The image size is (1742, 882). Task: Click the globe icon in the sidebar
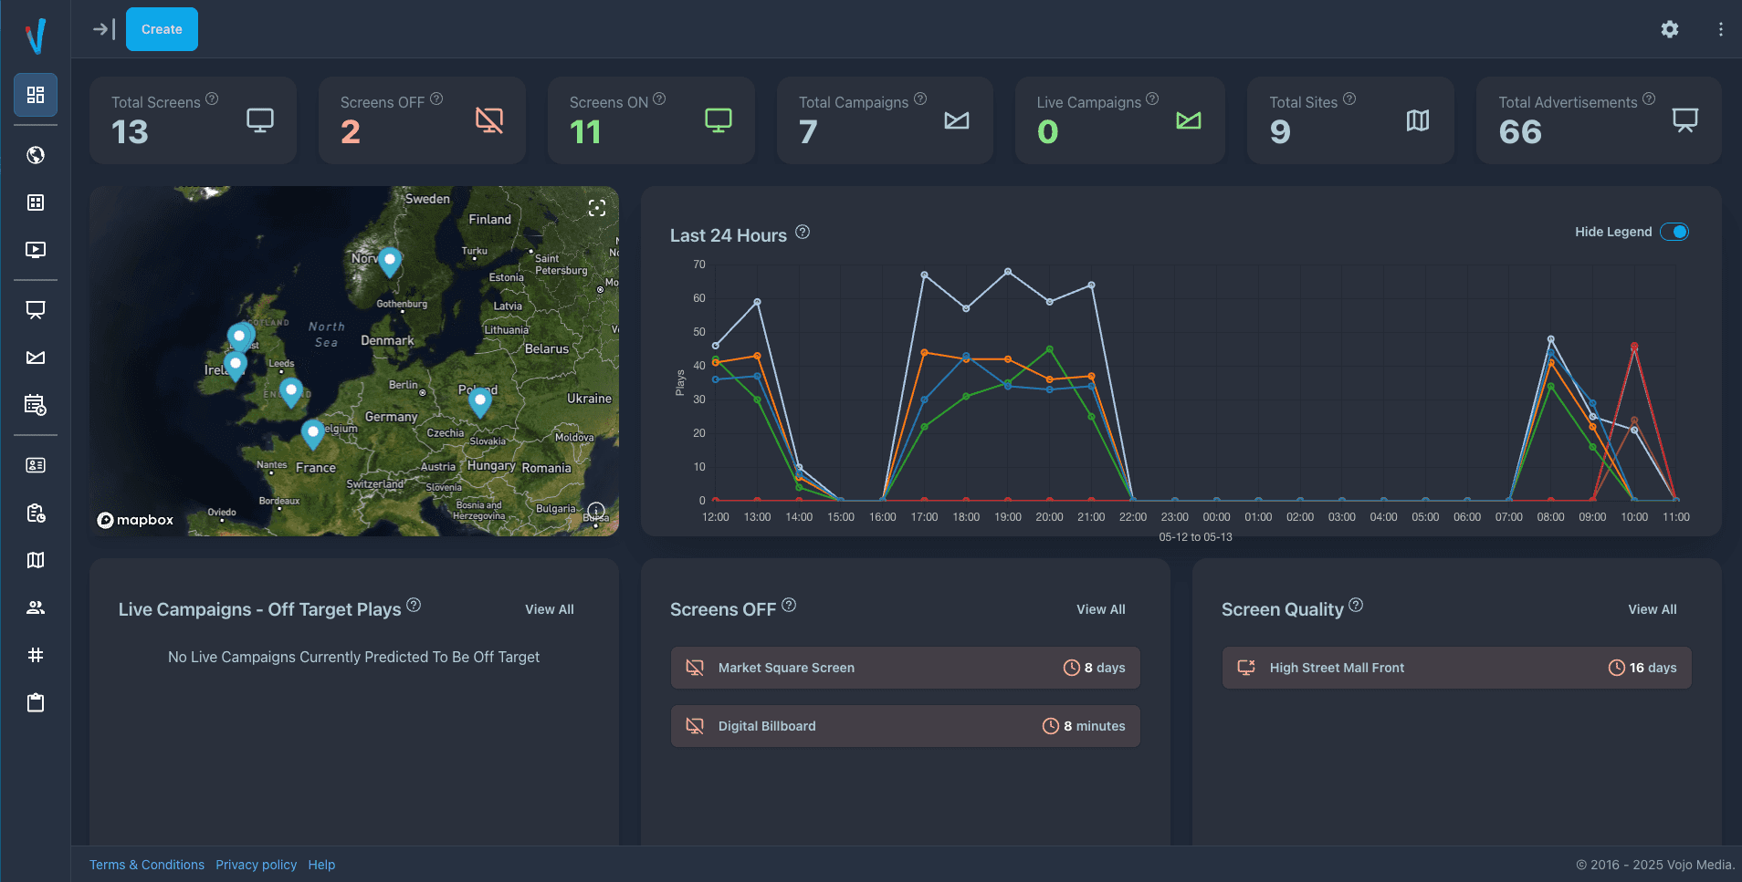tap(36, 155)
